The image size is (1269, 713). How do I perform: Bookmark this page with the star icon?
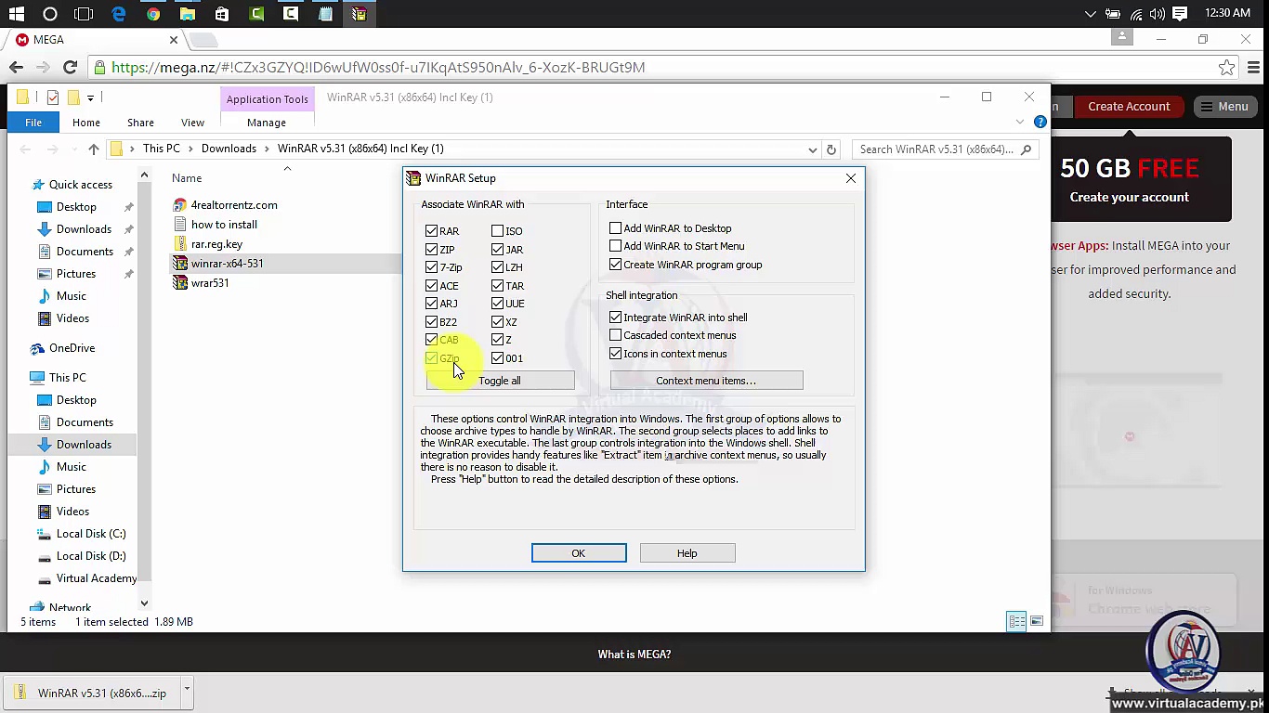click(1226, 67)
